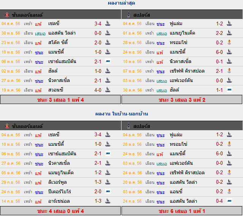Image resolution: width=243 pixels, height=216 pixels.
Task: Click league icon in นิวคาสเซิ่ล 0-1 row
Action: [229, 61]
